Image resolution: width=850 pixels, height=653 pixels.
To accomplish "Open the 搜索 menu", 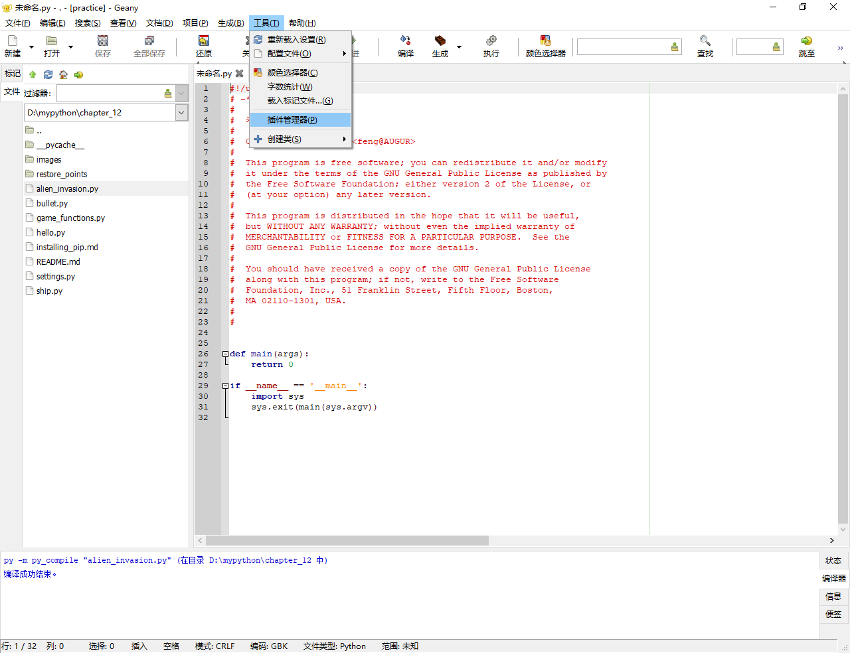I will click(x=88, y=23).
